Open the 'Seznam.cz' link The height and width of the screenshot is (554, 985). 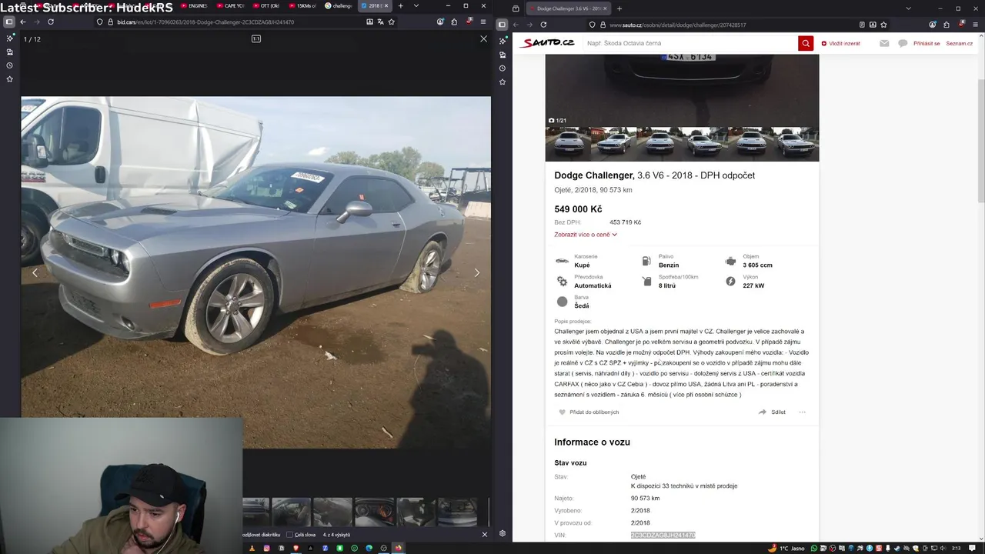tap(960, 43)
